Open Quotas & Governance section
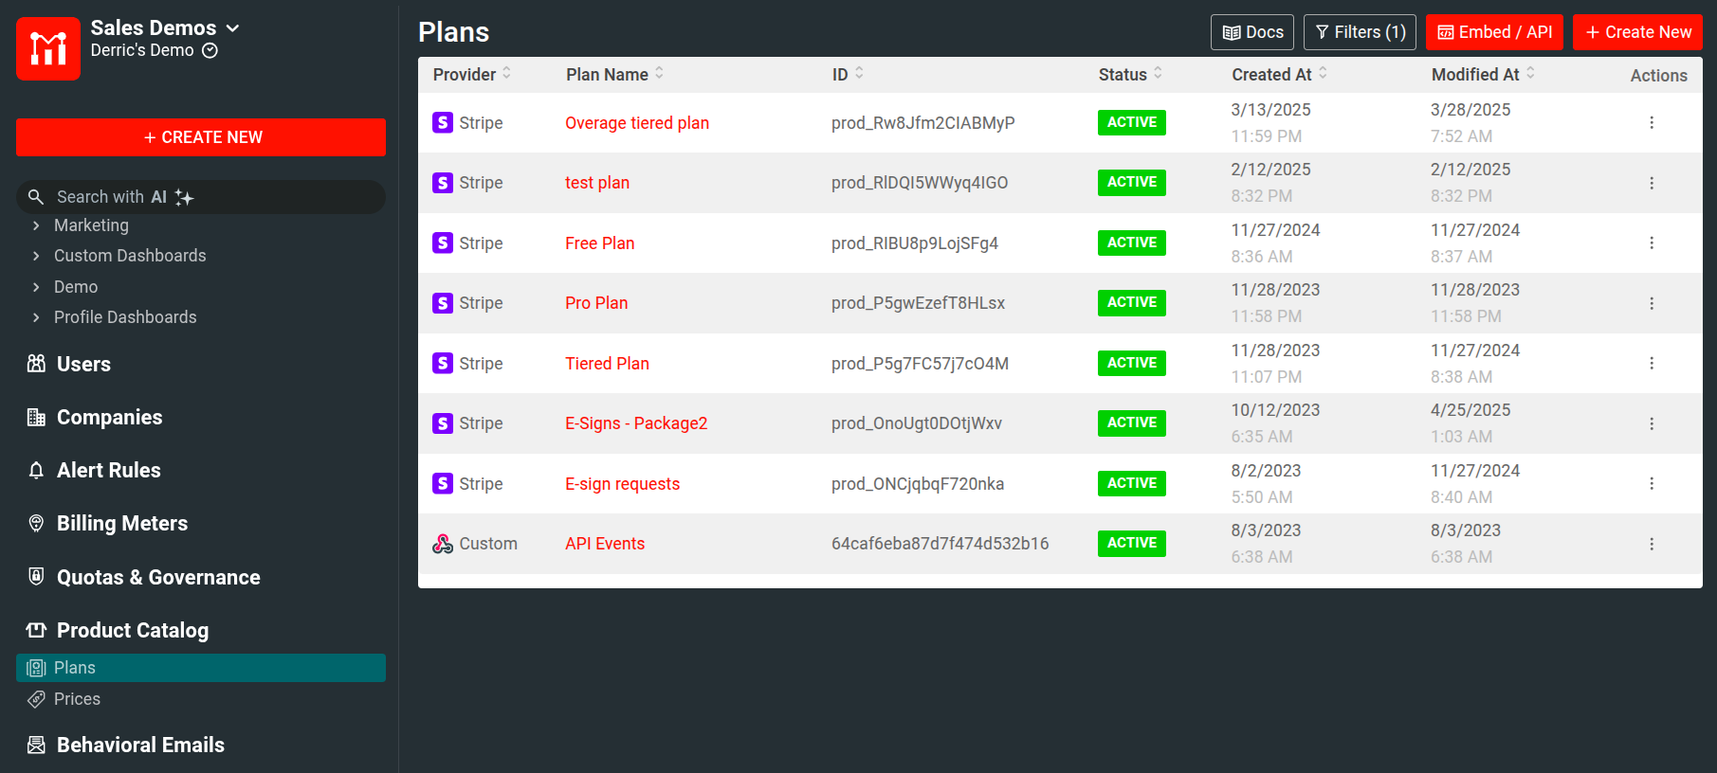This screenshot has height=773, width=1717. point(157,577)
